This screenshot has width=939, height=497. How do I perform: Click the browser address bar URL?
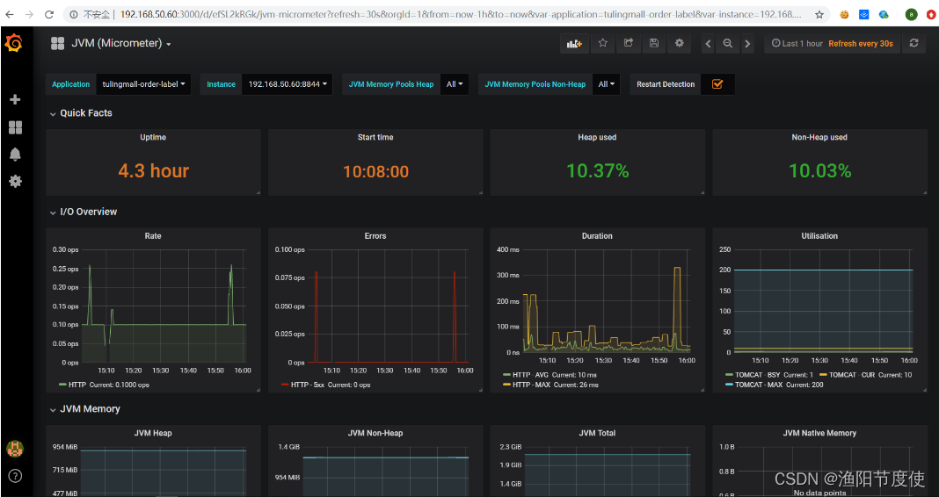[x=461, y=14]
